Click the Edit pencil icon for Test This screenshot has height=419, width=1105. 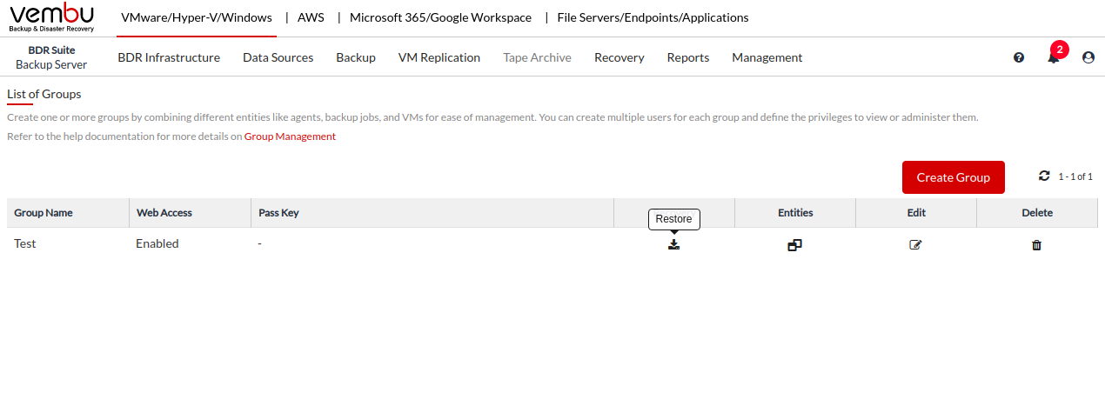915,245
